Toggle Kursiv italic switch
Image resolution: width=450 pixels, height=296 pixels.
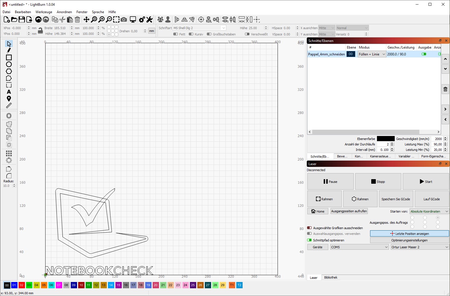pyautogui.click(x=191, y=34)
